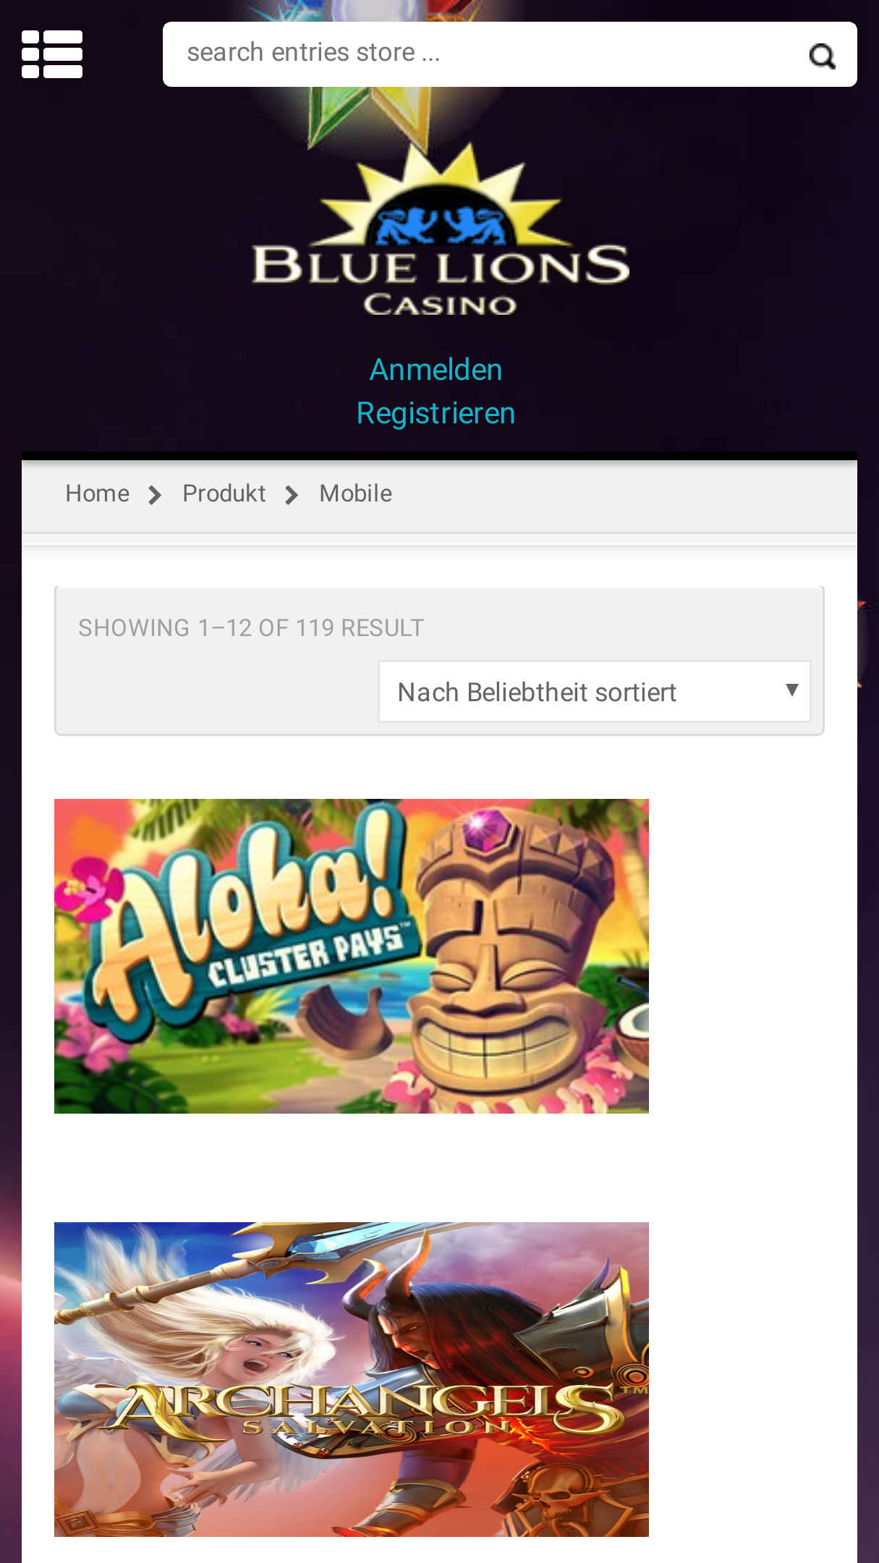Open the hamburger list menu icon

click(x=52, y=54)
